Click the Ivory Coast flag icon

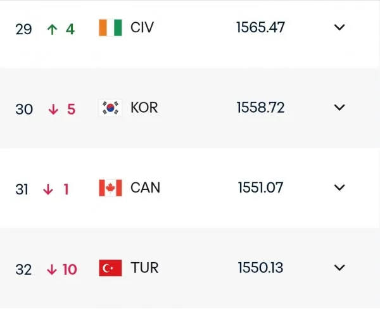[110, 28]
